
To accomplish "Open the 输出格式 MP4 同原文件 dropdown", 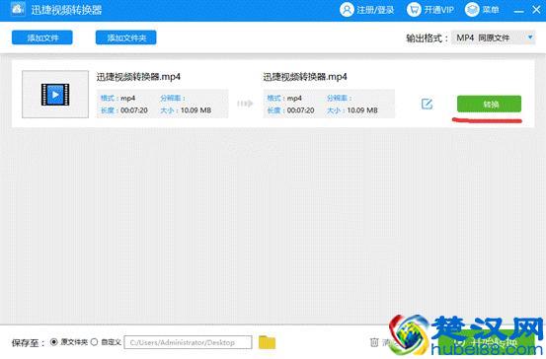I will coord(493,37).
